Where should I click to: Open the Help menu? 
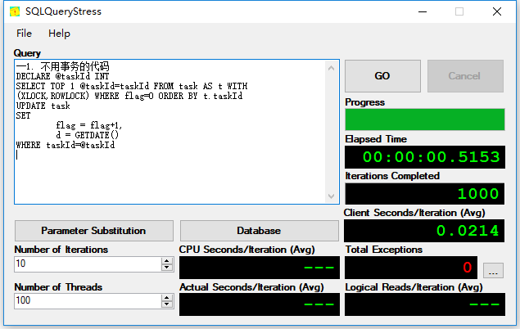click(59, 34)
